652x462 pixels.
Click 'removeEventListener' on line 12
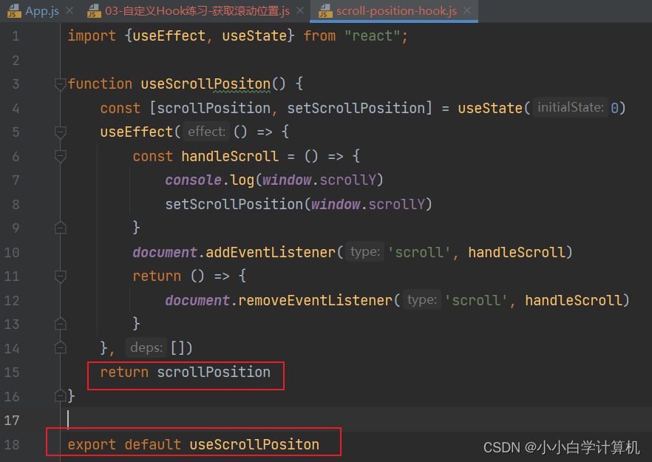(315, 300)
